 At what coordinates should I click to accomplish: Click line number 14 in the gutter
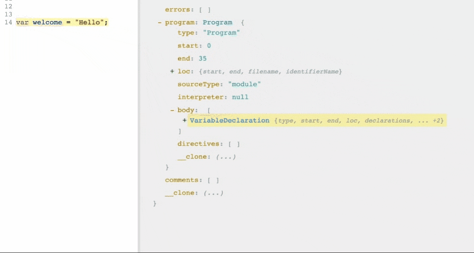[x=9, y=22]
